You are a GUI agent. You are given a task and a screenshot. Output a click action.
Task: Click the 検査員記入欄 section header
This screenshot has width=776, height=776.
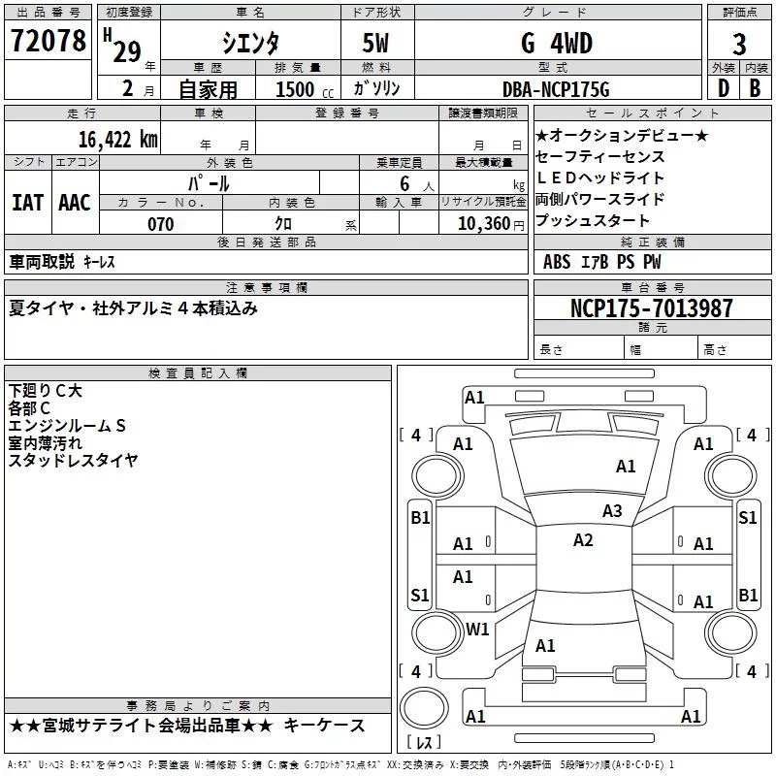(198, 373)
